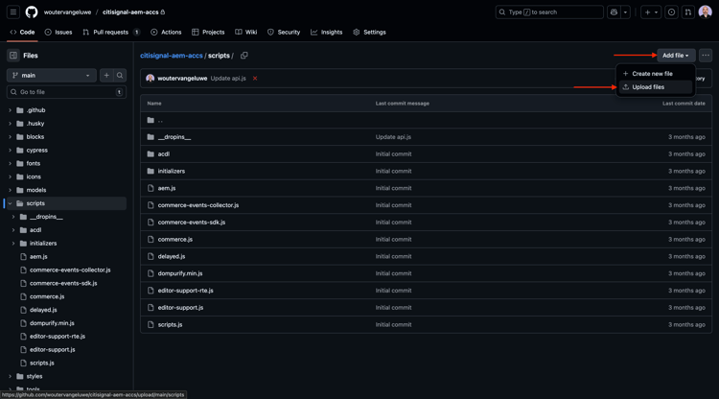The height and width of the screenshot is (399, 719).
Task: Click the Type / to search field
Action: point(549,12)
